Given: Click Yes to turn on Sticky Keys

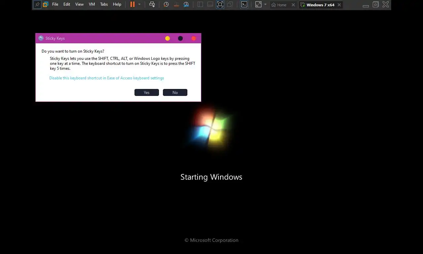Looking at the screenshot, I should [147, 93].
